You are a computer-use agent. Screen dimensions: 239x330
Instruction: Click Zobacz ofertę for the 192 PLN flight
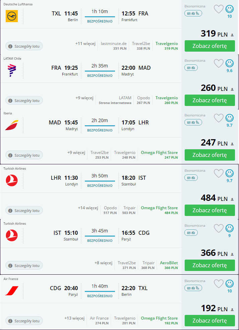[x=210, y=321]
